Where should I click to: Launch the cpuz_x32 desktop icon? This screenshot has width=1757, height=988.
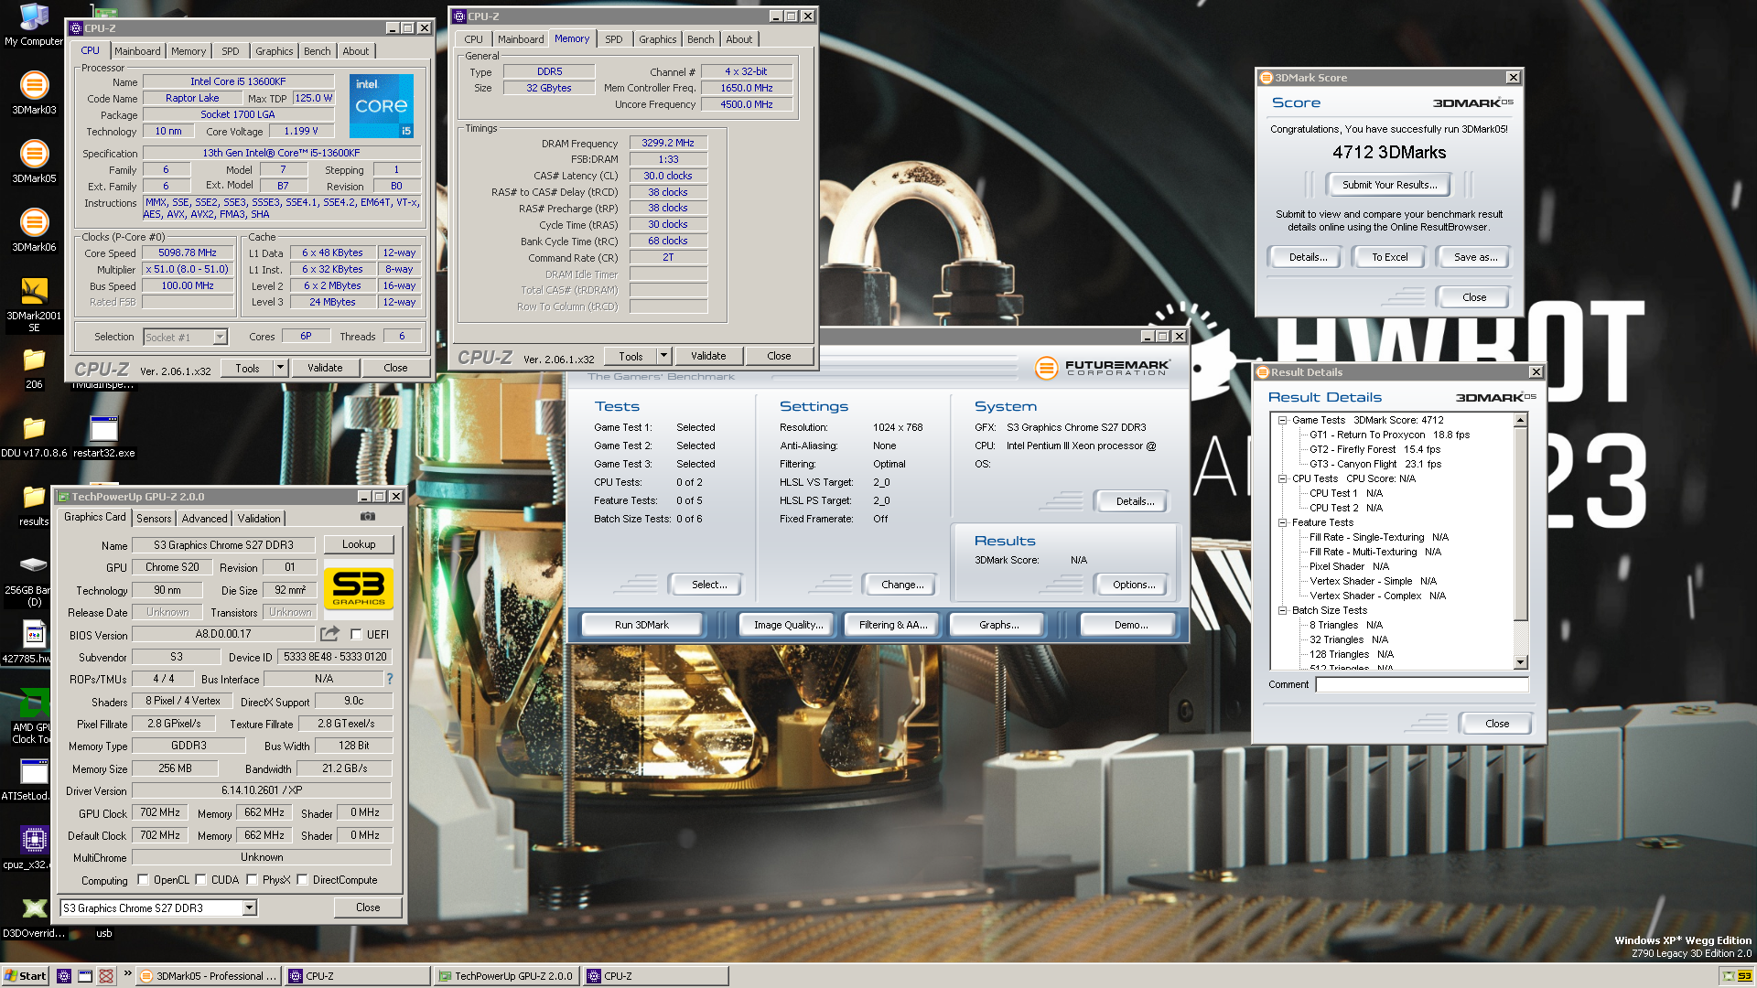point(34,848)
